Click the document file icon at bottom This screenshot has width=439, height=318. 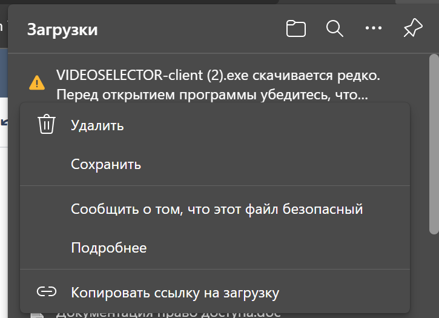point(37,315)
